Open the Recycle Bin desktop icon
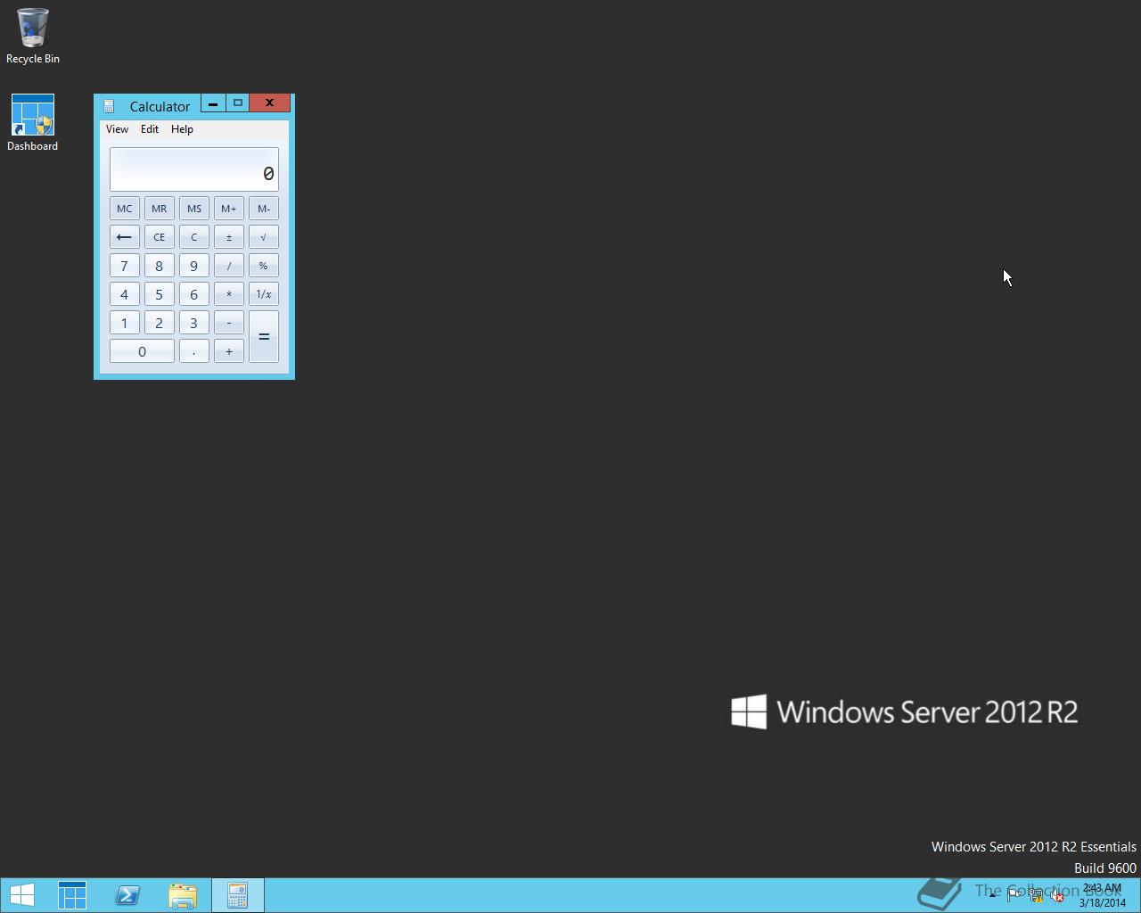The height and width of the screenshot is (913, 1141). point(33,36)
